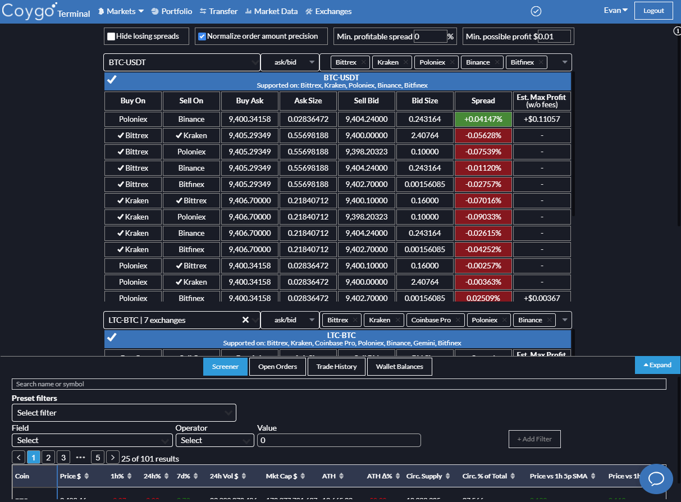Open the Markets menu
The width and height of the screenshot is (681, 502).
click(121, 11)
